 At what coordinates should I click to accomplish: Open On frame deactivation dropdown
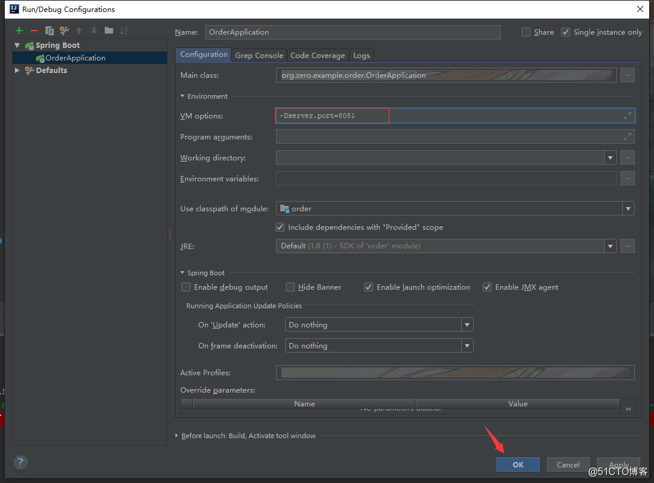click(x=467, y=345)
